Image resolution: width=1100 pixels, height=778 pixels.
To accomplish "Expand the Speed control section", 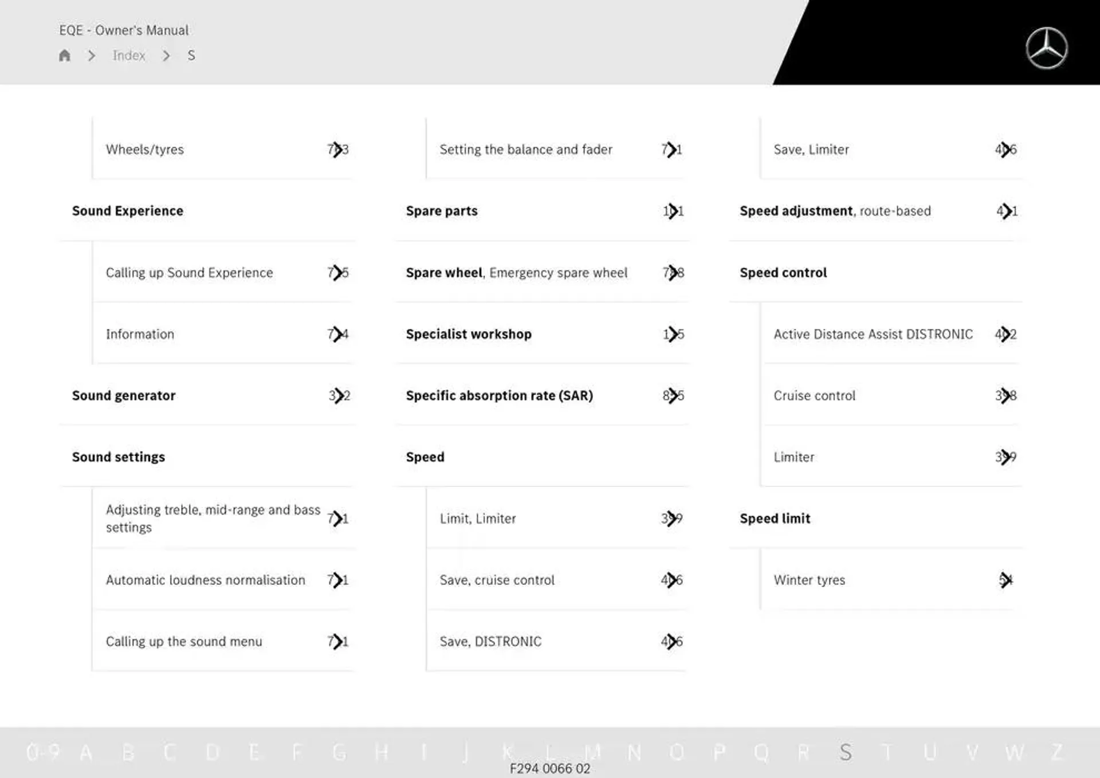I will [x=784, y=271].
